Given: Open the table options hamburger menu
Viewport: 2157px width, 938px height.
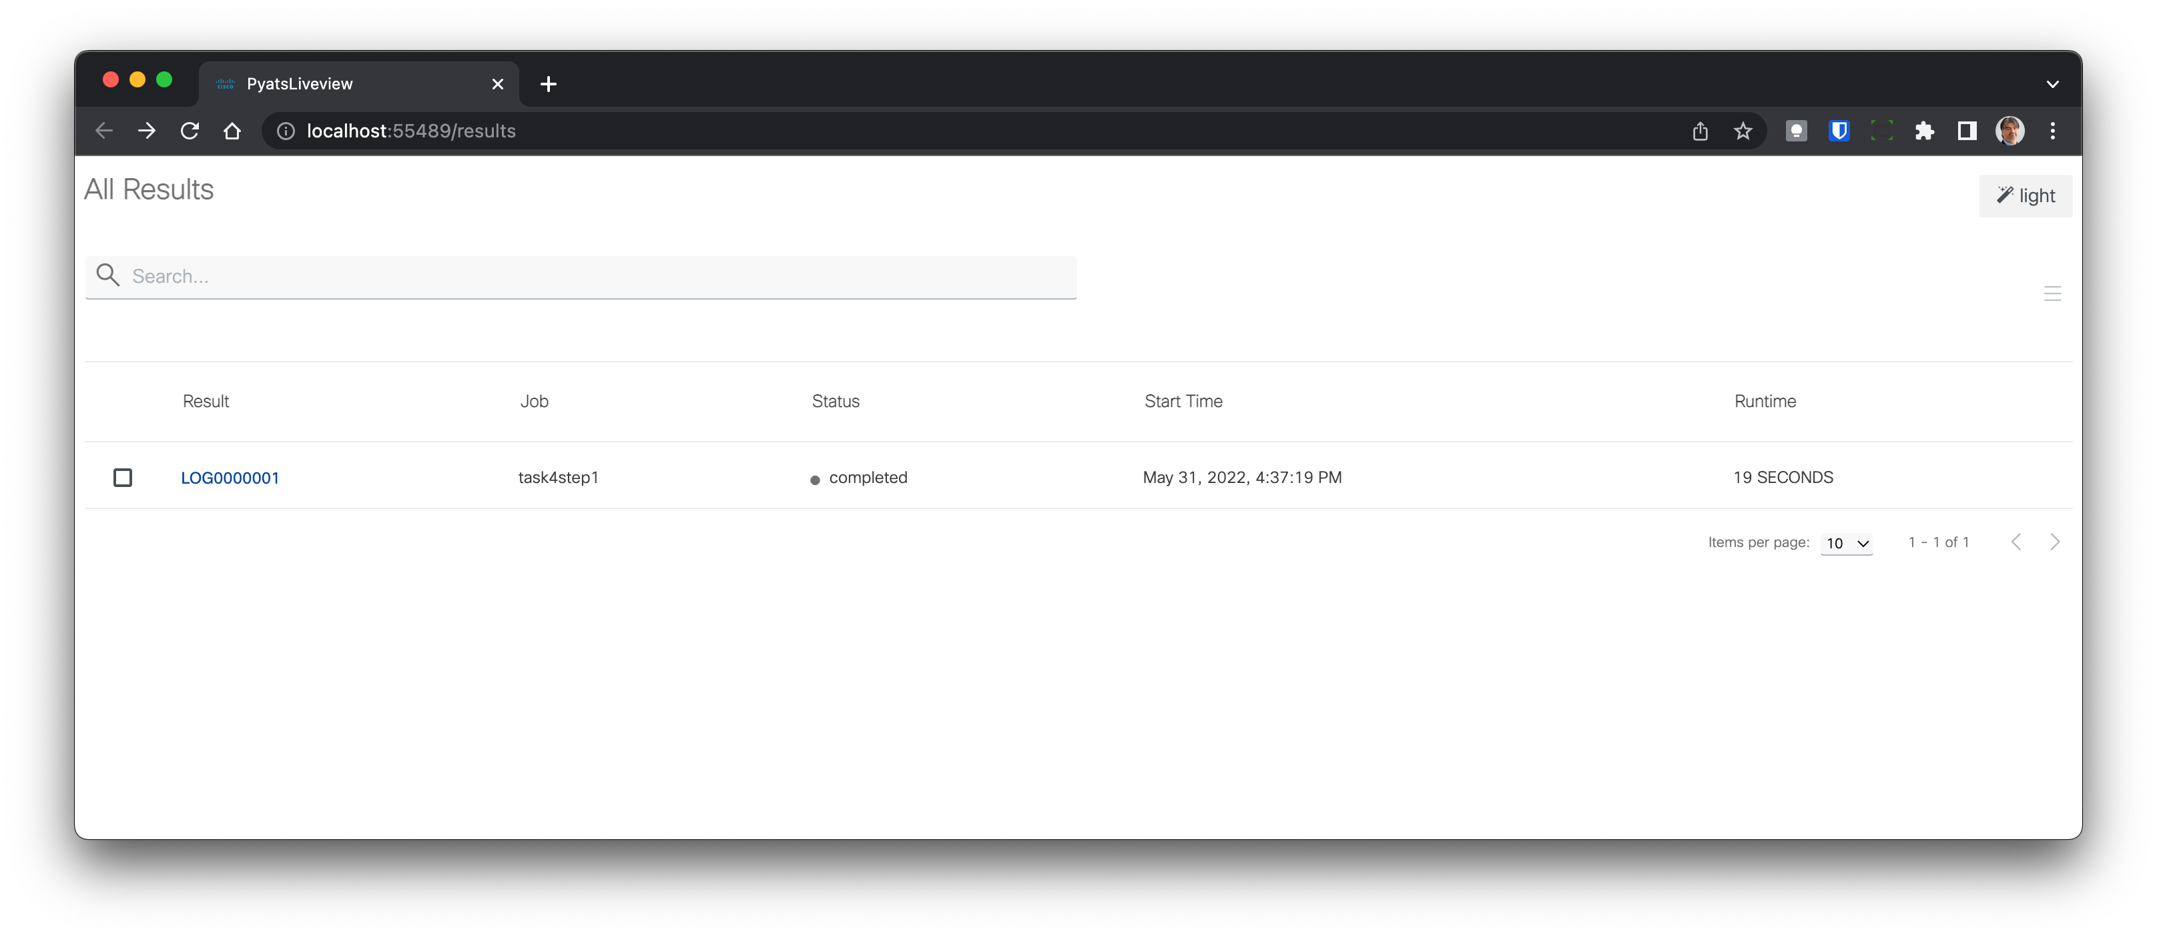Looking at the screenshot, I should click(x=2052, y=294).
